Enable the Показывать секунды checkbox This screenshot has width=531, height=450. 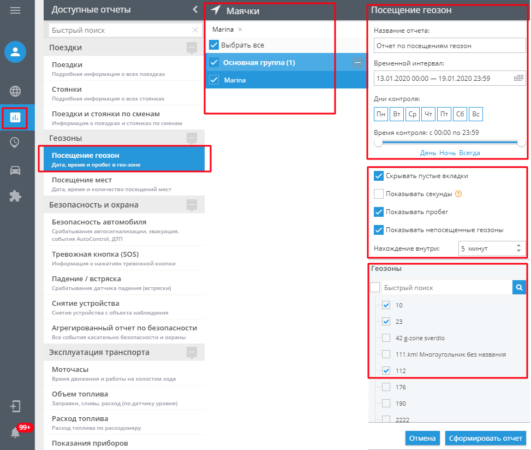tap(379, 194)
